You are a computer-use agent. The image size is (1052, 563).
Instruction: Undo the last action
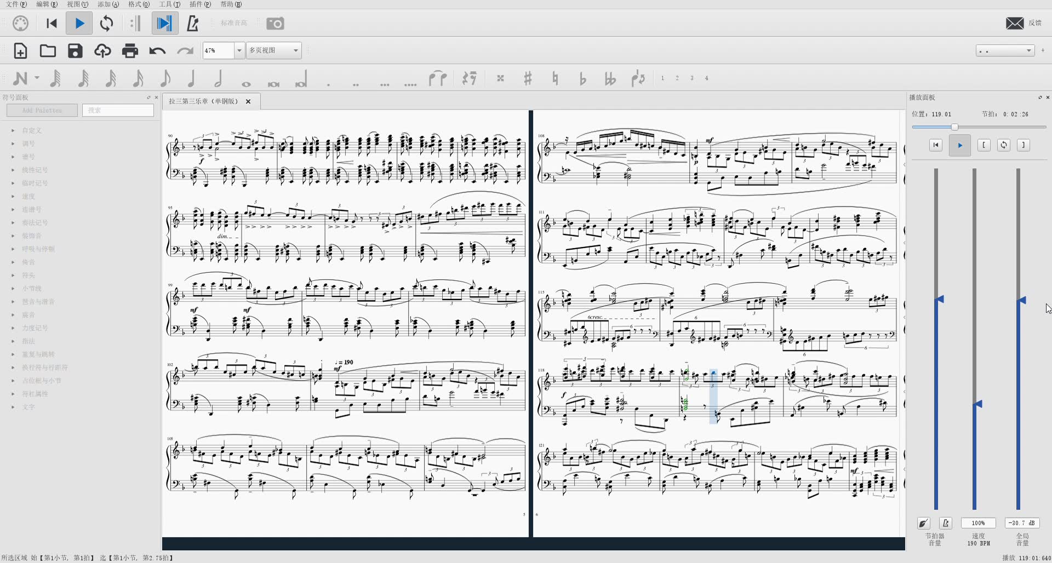157,51
